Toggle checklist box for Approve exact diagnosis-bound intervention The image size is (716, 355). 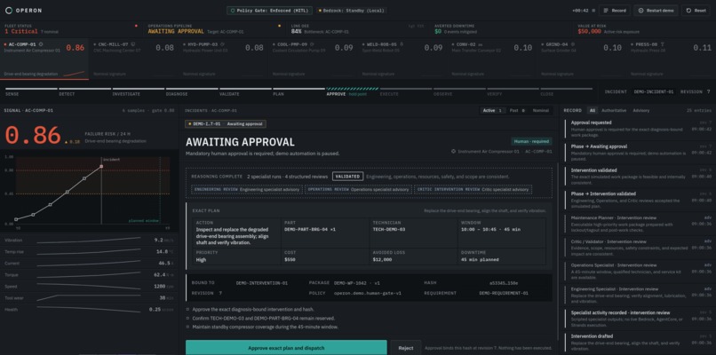[187, 310]
